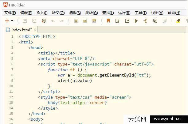
Task: Click the greyed Save icon
Action: [25, 21]
